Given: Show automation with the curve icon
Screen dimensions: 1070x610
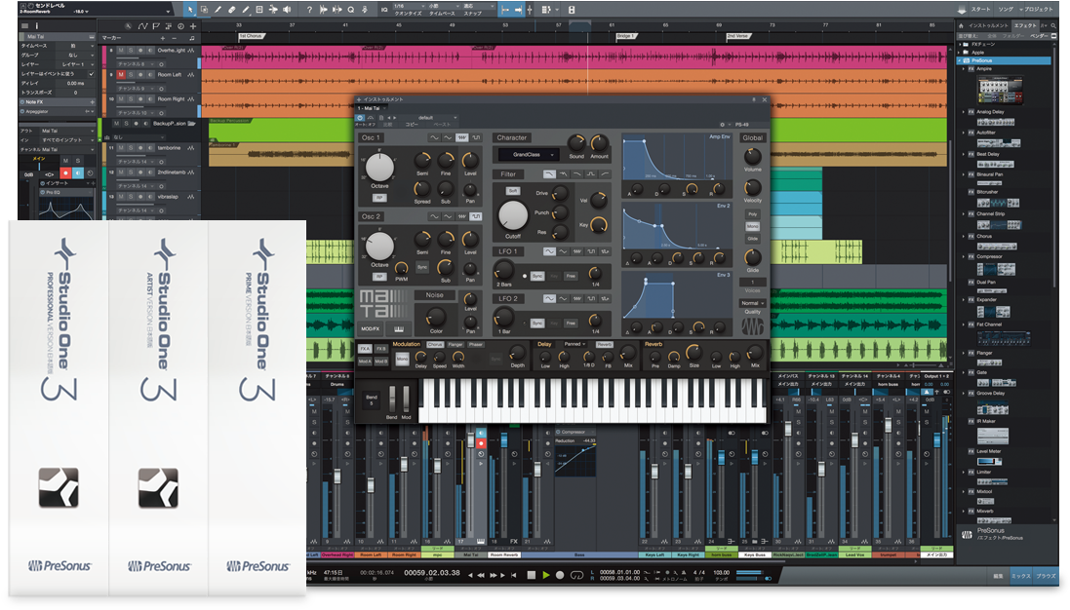Looking at the screenshot, I should 142,26.
